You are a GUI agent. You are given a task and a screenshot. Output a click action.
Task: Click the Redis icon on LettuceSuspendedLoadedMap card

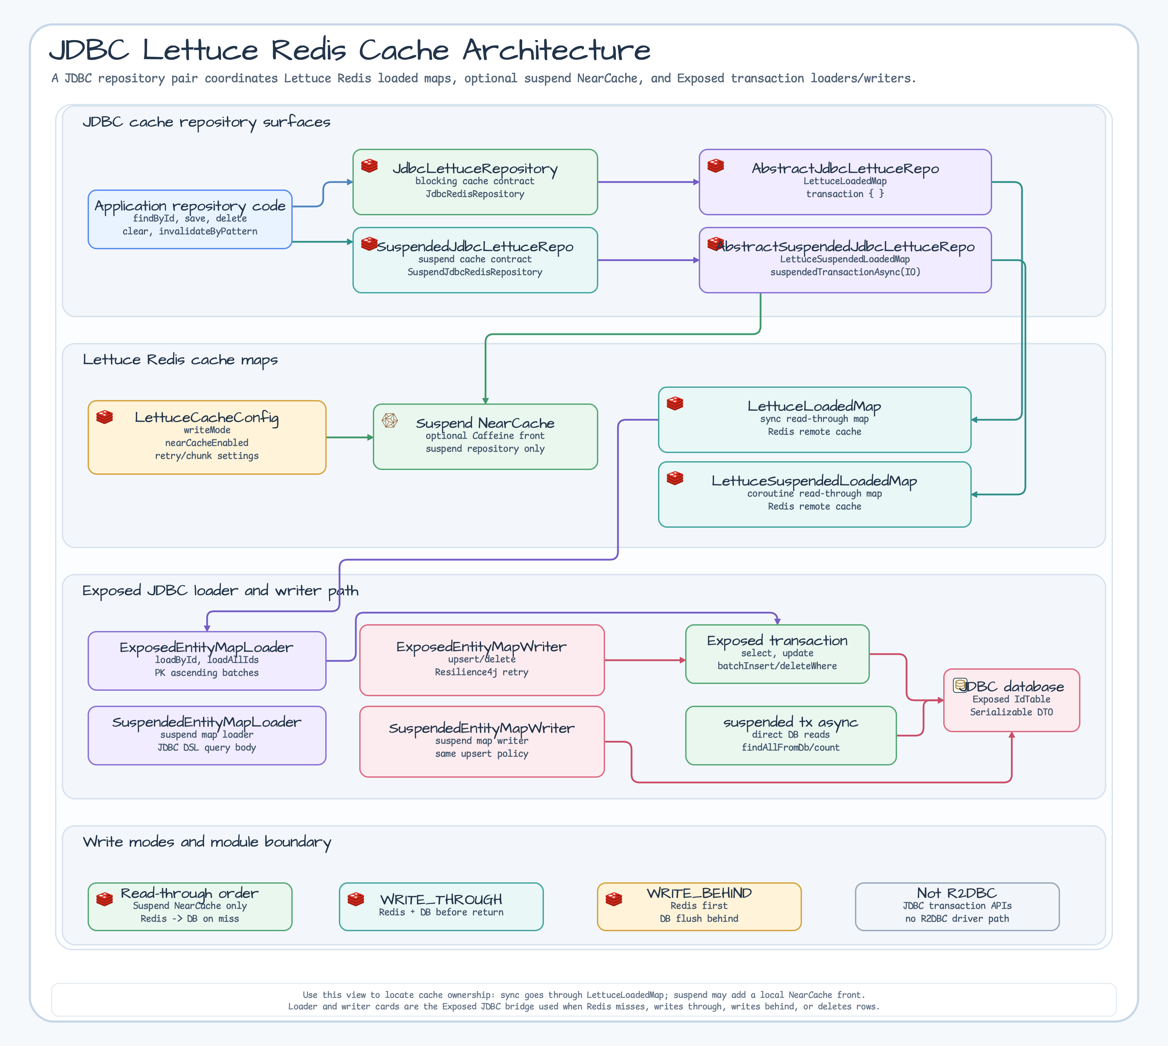(675, 477)
